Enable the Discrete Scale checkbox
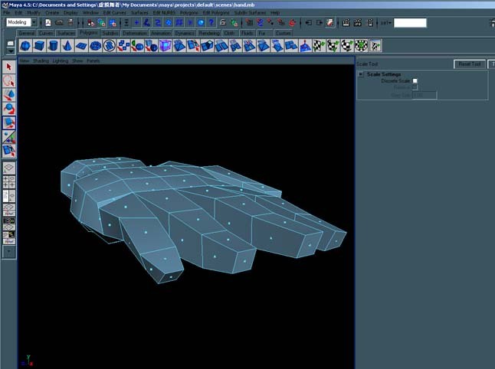The width and height of the screenshot is (495, 369). pyautogui.click(x=415, y=81)
